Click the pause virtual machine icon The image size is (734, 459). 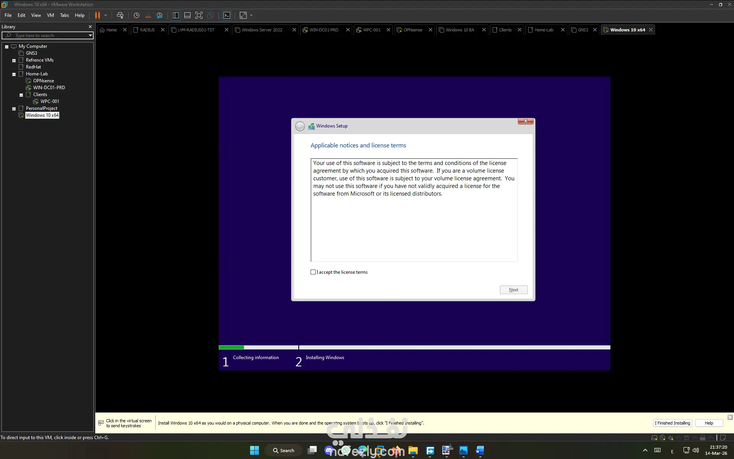[x=98, y=15]
